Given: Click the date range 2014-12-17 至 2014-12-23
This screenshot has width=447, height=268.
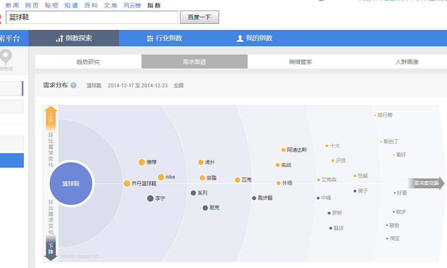Looking at the screenshot, I should (138, 86).
